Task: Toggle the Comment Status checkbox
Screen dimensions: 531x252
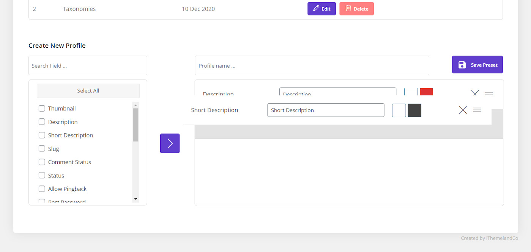Action: click(x=42, y=162)
